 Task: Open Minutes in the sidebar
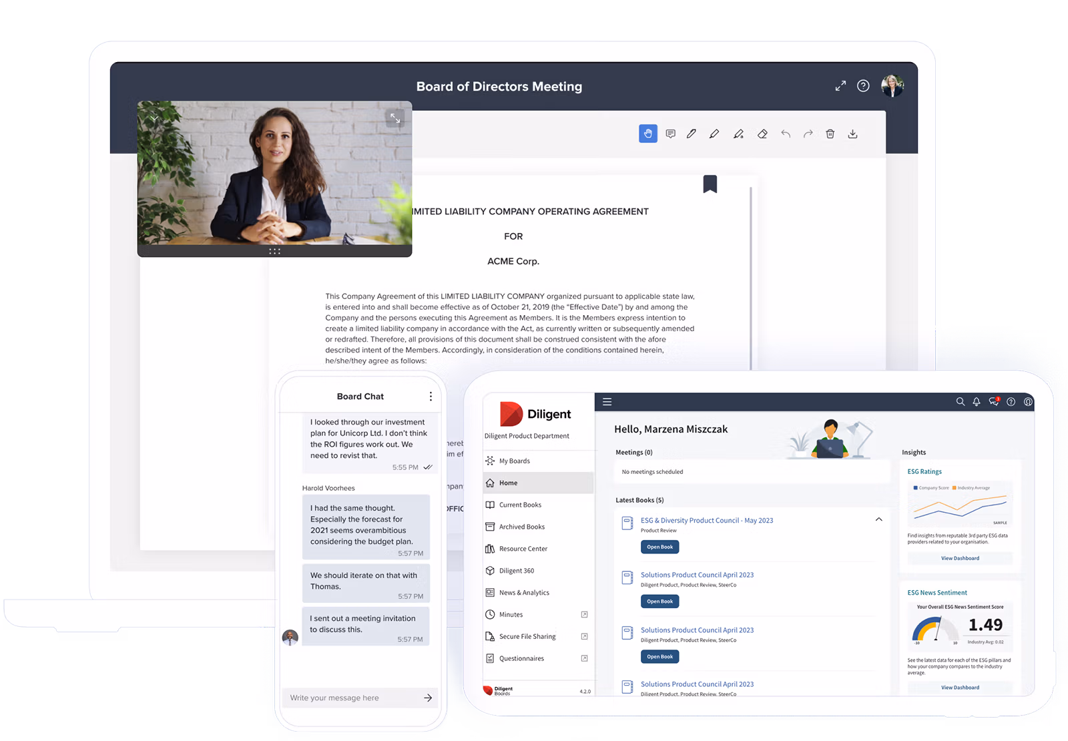(x=538, y=614)
